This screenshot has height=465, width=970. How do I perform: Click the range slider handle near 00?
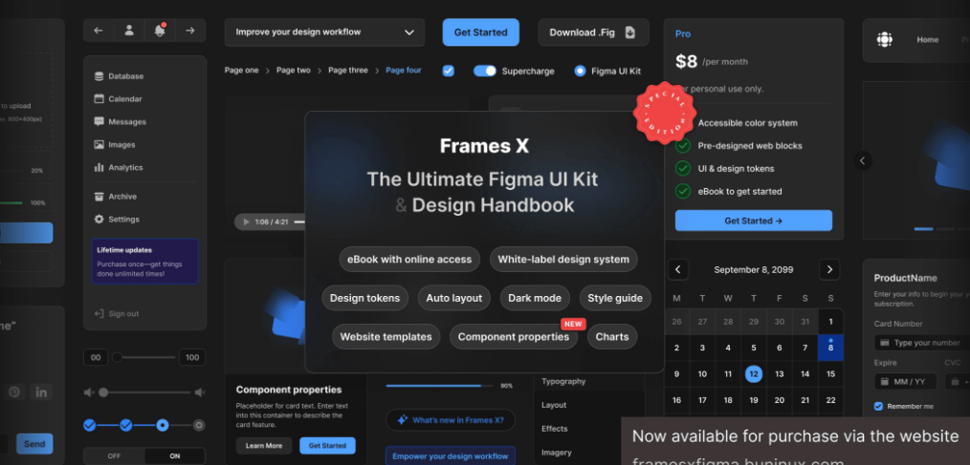(117, 357)
